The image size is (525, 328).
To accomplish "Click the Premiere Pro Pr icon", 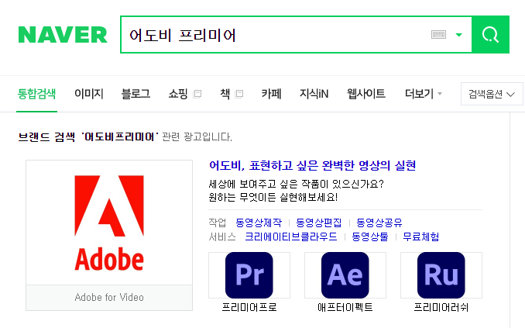I will [249, 275].
